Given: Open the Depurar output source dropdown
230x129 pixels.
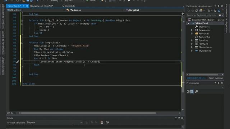Looking at the screenshot, I should coord(81,123).
